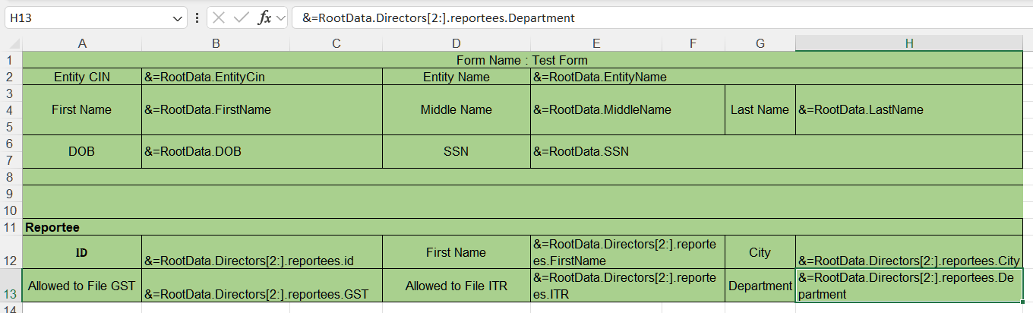Click the Cancel (X) icon in formula bar
The height and width of the screenshot is (313, 1033).
point(219,17)
